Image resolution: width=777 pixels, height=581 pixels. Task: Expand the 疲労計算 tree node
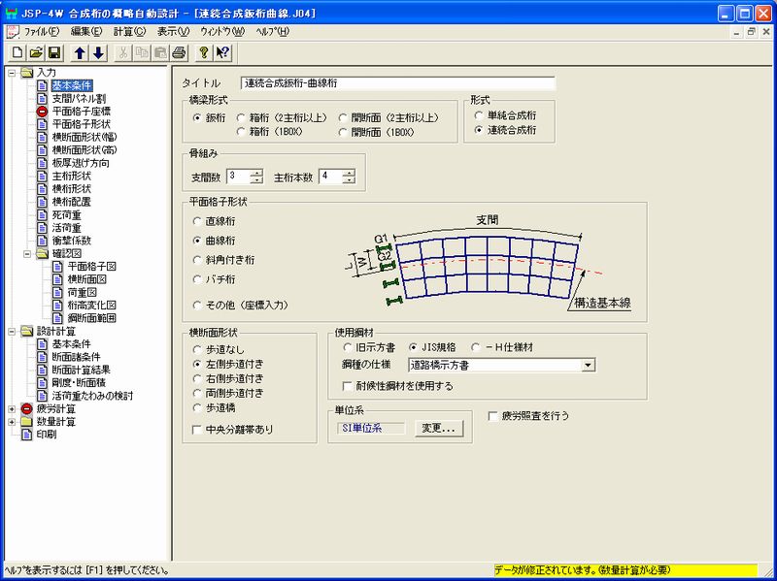12,409
